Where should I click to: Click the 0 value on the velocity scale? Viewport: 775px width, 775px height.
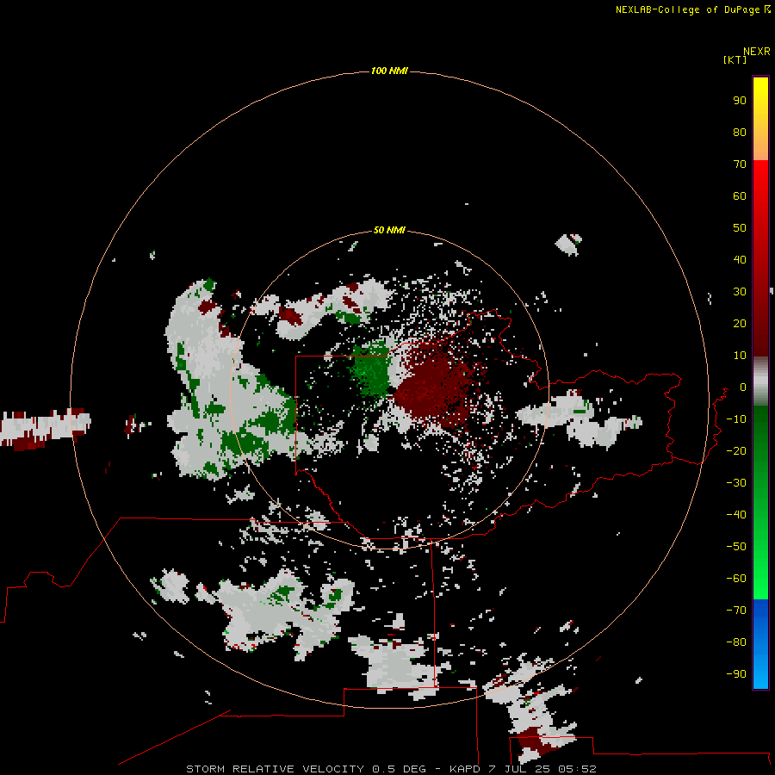(x=743, y=387)
